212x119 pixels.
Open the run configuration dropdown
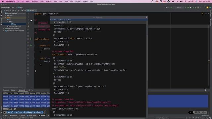tap(179, 7)
